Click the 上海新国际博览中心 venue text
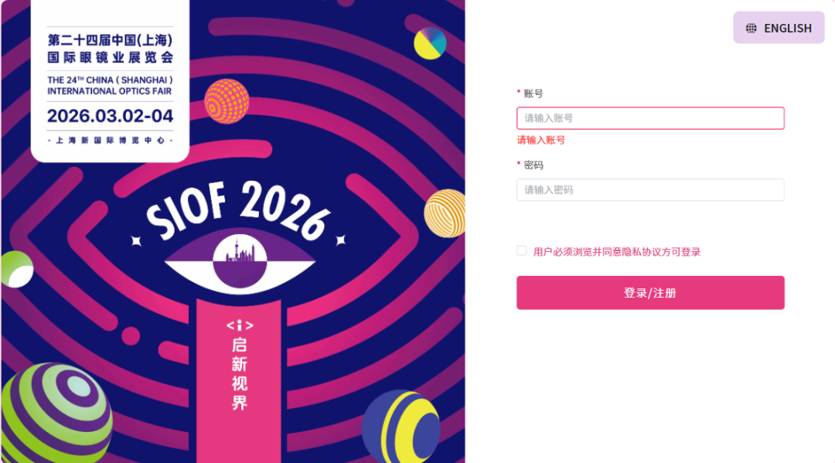Viewport: 835px width, 463px height. coord(111,141)
